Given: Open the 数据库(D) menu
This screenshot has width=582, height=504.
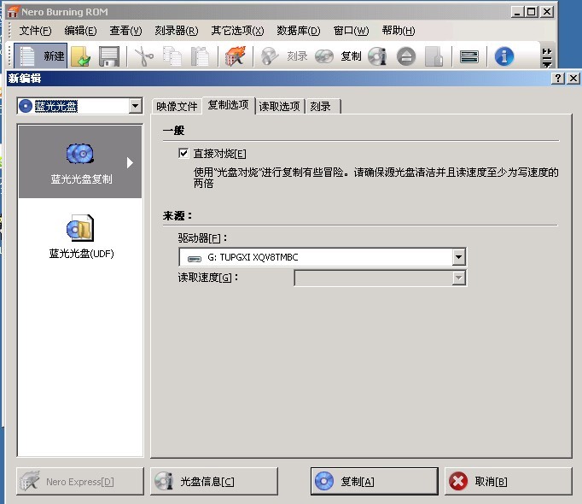Looking at the screenshot, I should [298, 31].
